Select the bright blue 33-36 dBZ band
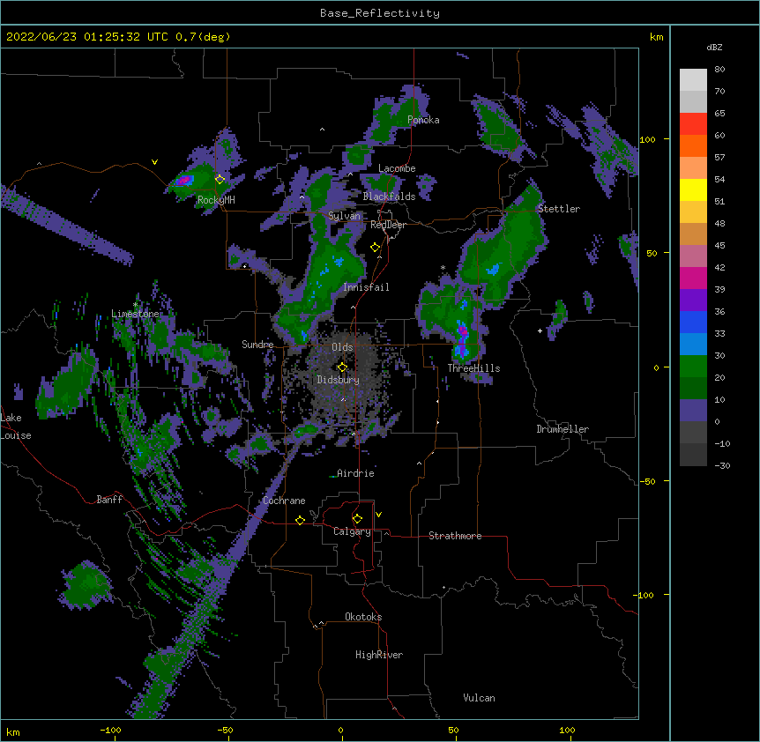Viewport: 760px width, 742px height. [x=693, y=322]
